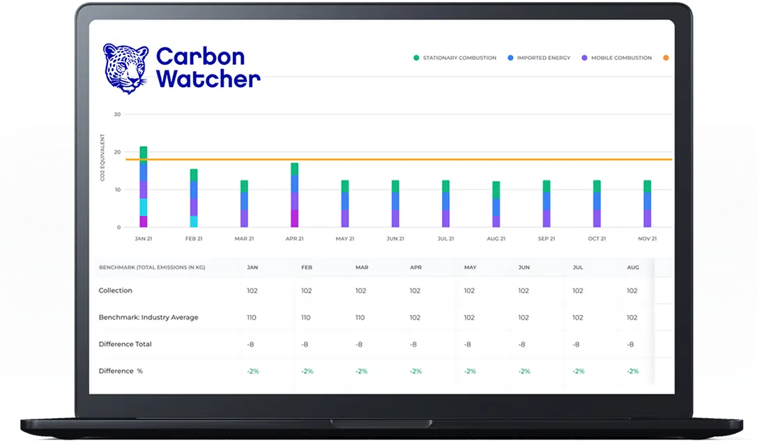757x441 pixels.
Task: Click the Difference Total row label
Action: (x=125, y=344)
